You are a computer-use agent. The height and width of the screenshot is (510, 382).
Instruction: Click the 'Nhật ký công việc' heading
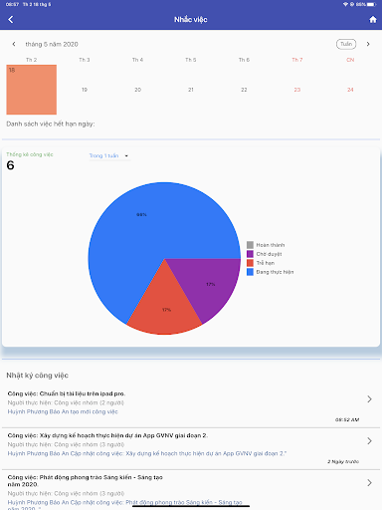(37, 376)
